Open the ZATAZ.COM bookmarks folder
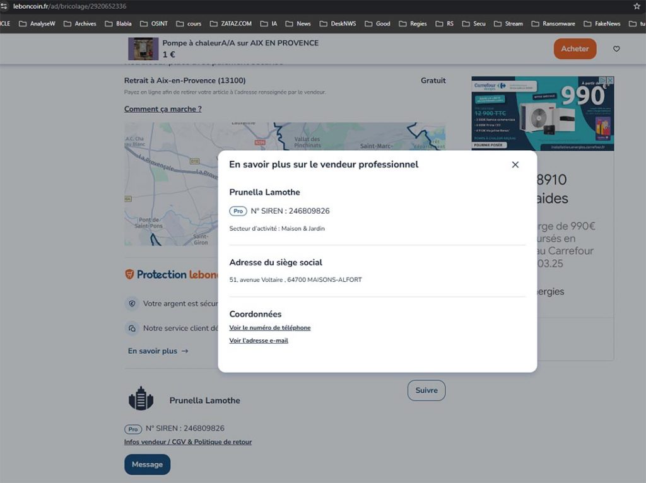This screenshot has width=646, height=483. coord(231,24)
